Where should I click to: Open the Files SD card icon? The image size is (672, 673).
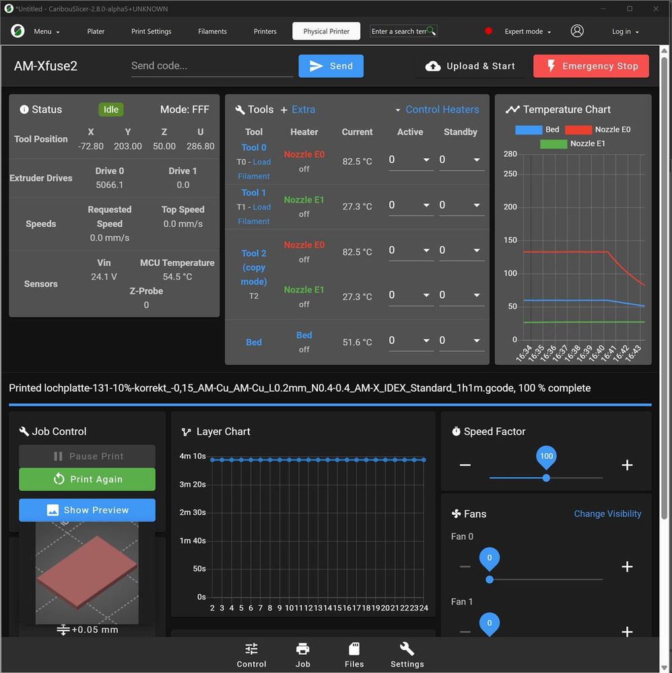[x=354, y=649]
